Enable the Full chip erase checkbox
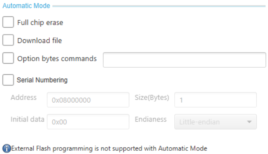268x154 pixels. click(x=8, y=22)
